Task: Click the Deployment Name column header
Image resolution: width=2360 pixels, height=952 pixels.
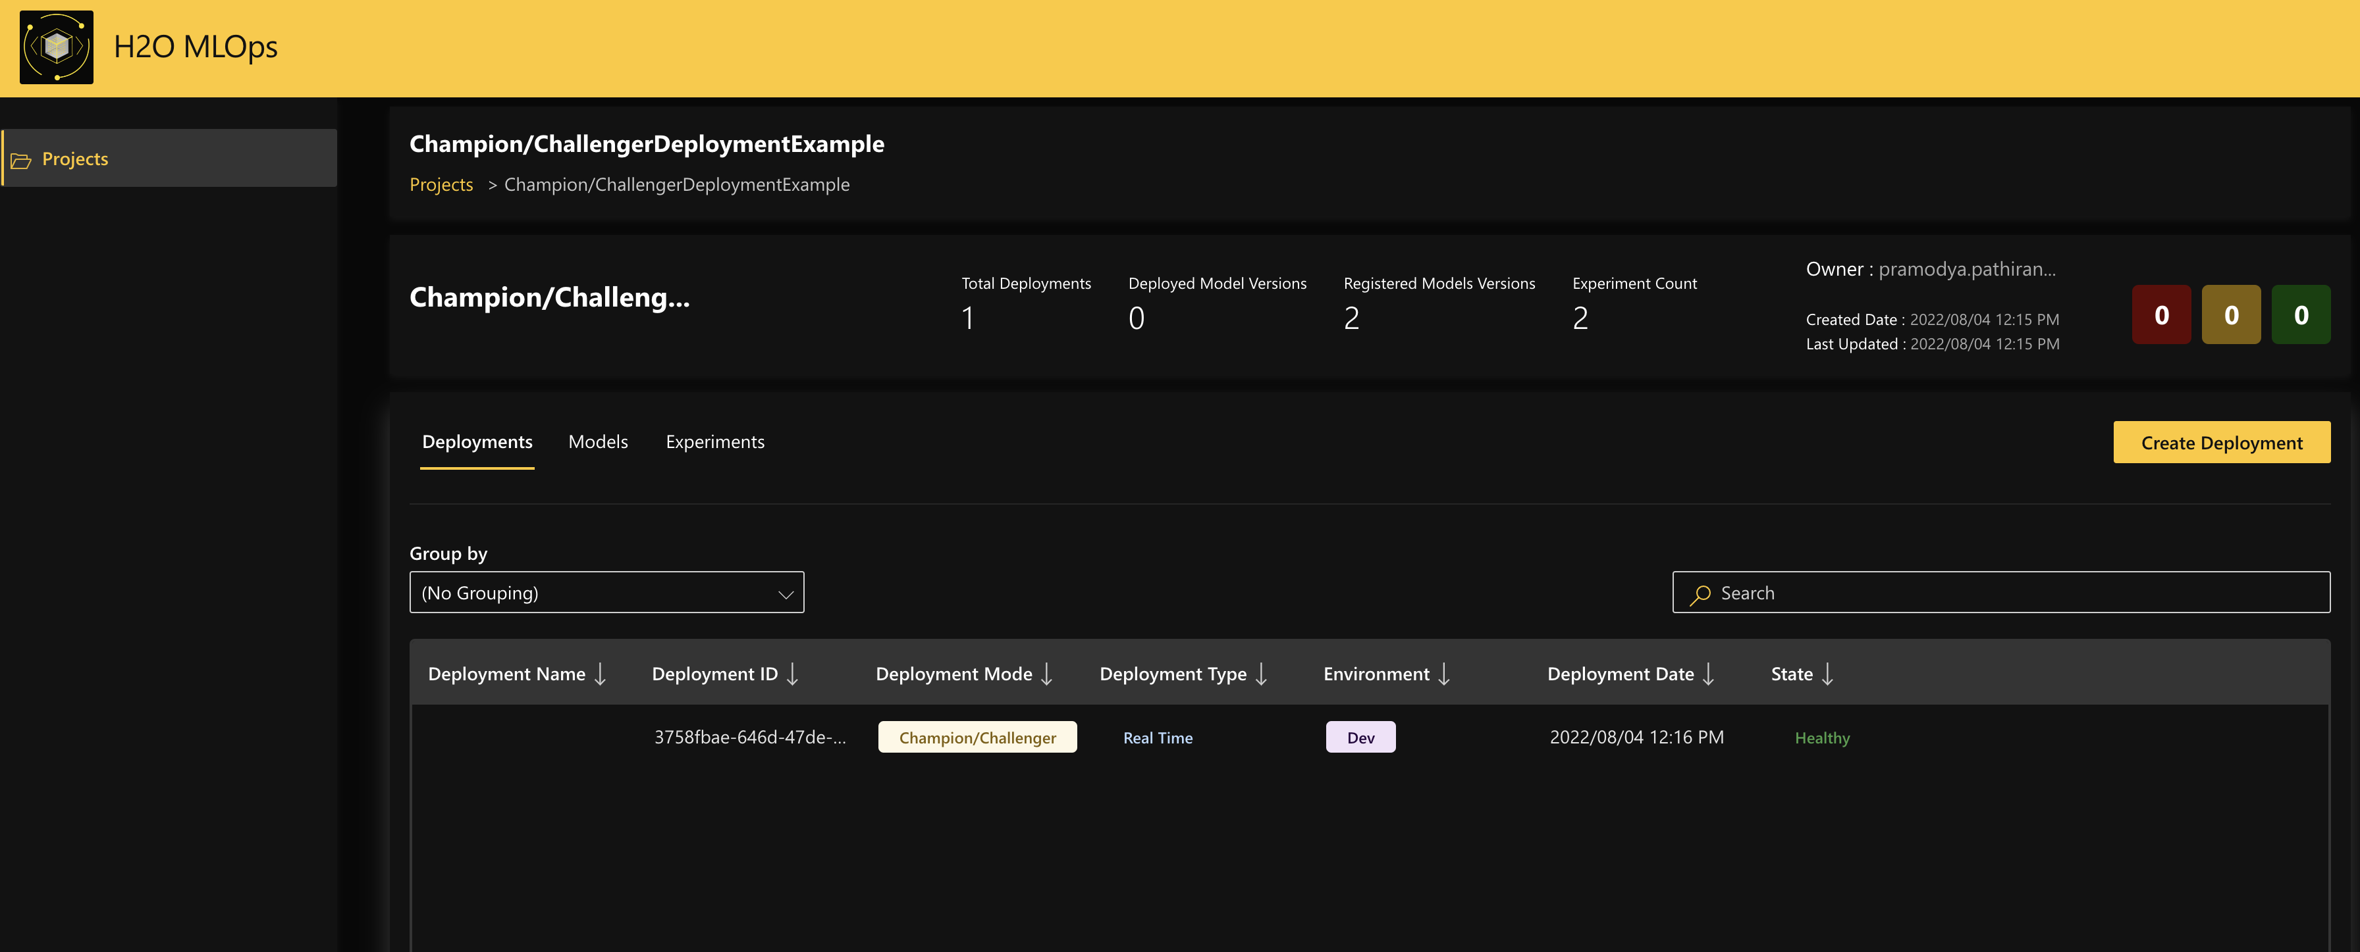Action: (x=506, y=674)
